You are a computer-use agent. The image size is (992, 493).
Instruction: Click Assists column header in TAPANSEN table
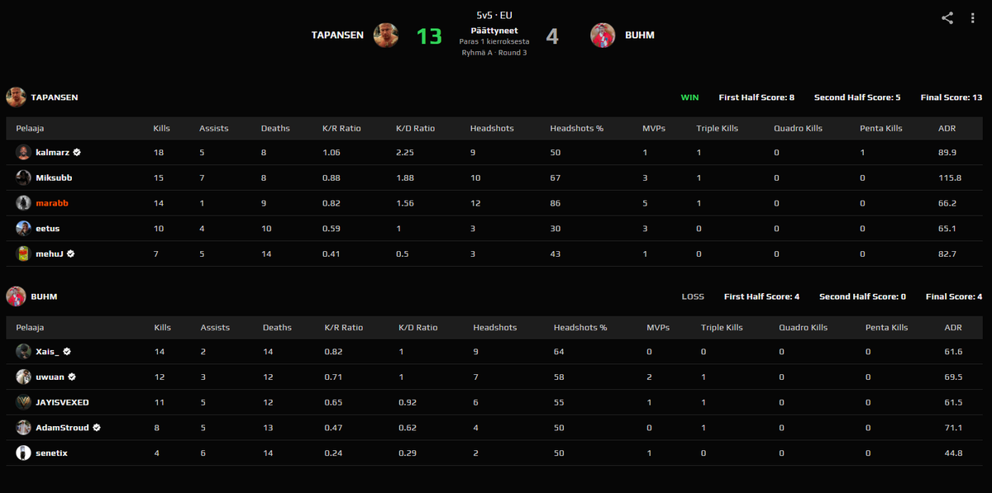[213, 129]
